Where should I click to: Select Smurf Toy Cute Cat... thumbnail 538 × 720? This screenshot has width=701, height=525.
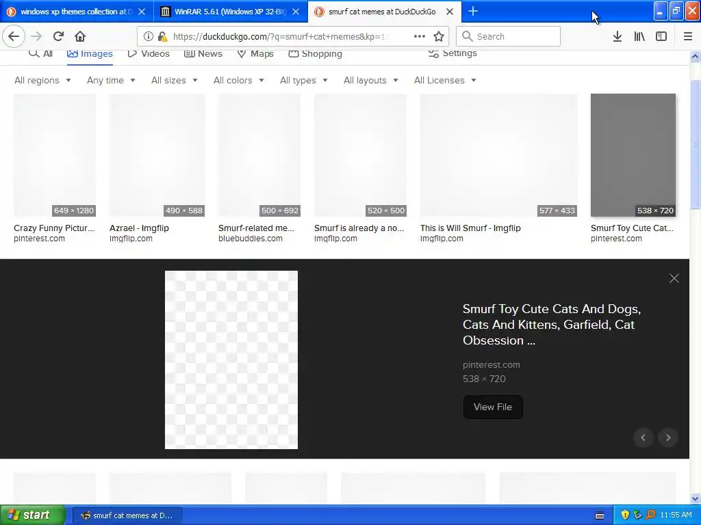pos(633,155)
